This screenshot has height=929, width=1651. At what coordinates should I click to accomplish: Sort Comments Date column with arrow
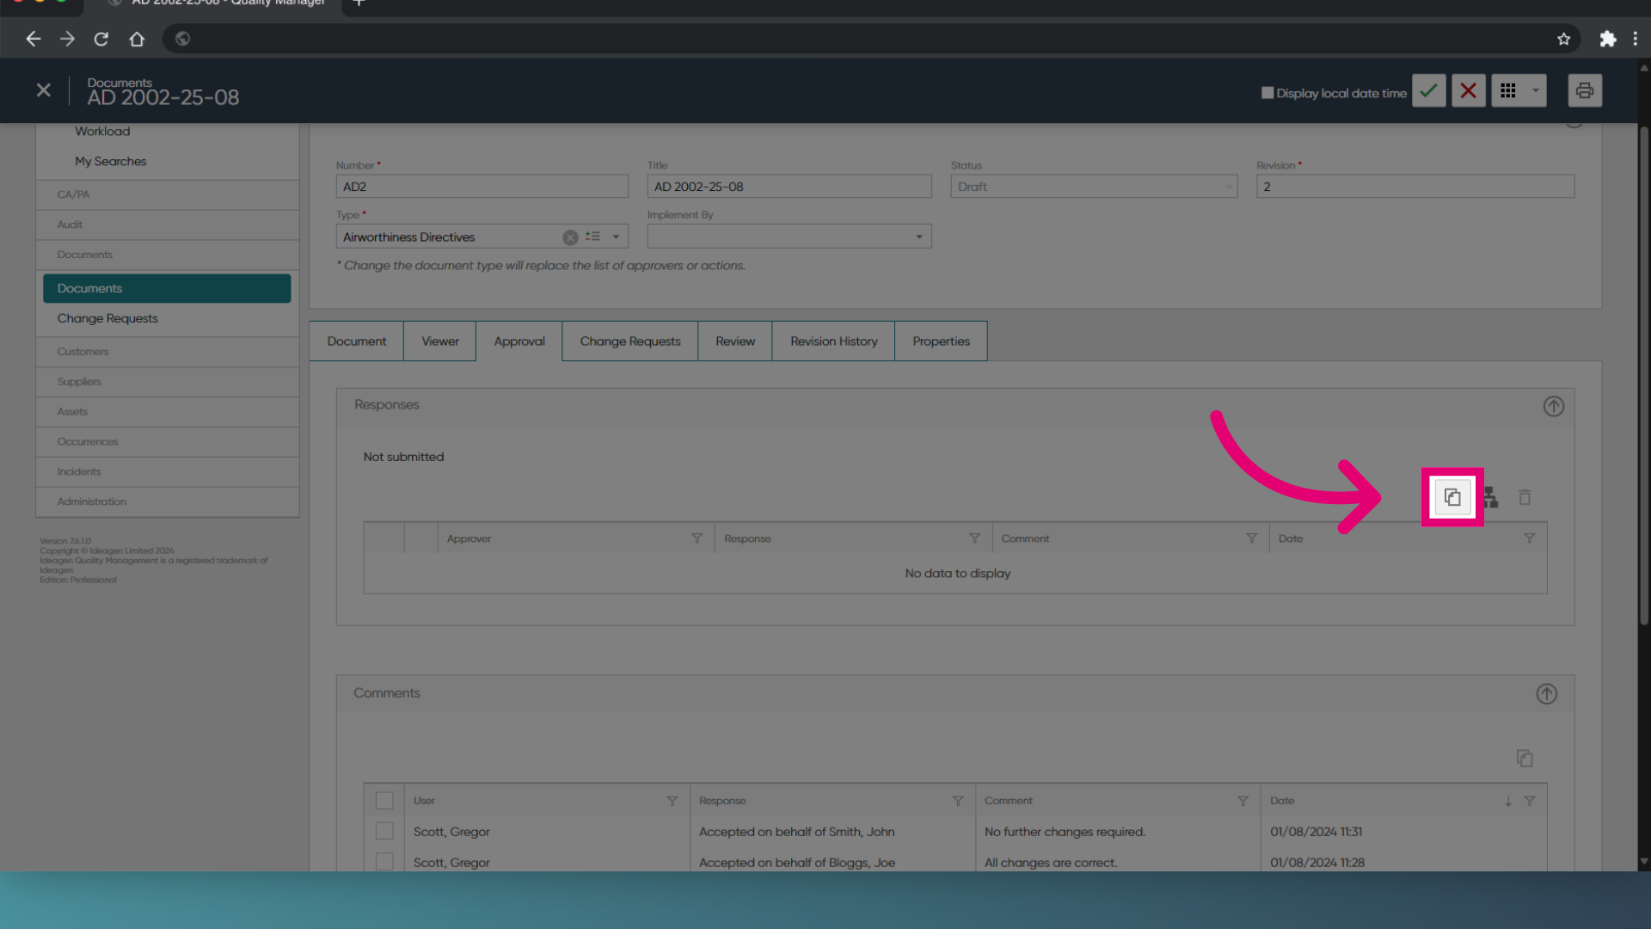pyautogui.click(x=1508, y=801)
